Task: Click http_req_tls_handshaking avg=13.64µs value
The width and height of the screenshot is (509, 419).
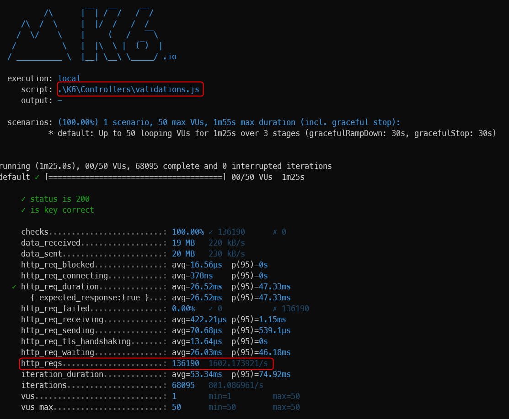Action: [197, 341]
